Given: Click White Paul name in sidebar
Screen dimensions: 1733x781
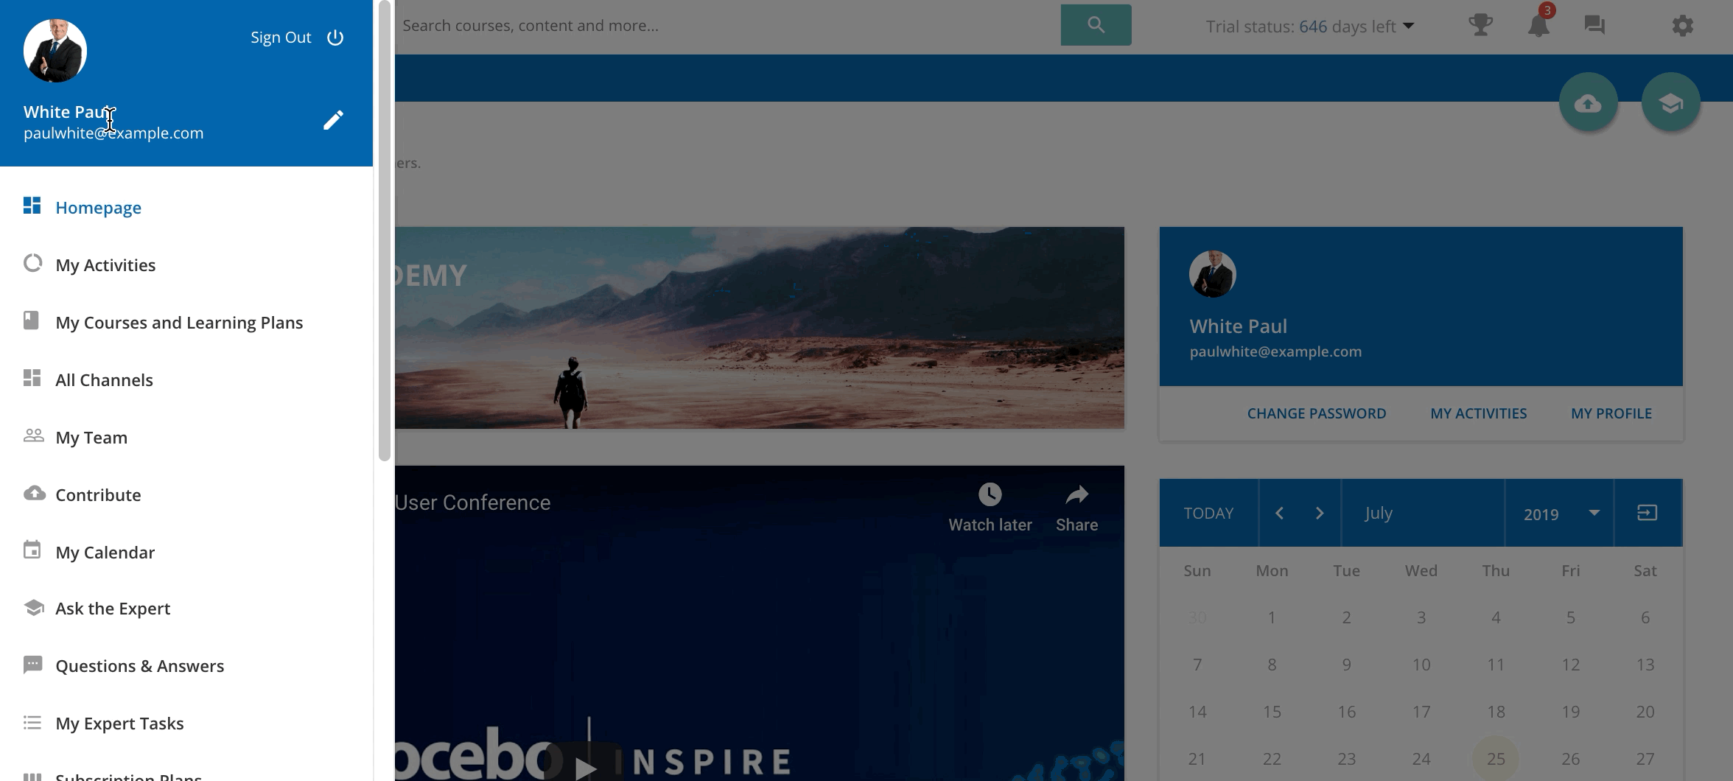Looking at the screenshot, I should point(69,112).
